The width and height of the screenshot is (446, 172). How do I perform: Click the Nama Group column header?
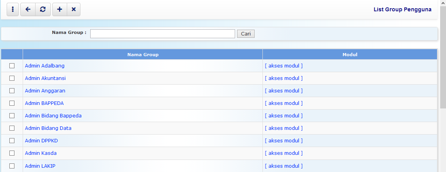tap(143, 55)
